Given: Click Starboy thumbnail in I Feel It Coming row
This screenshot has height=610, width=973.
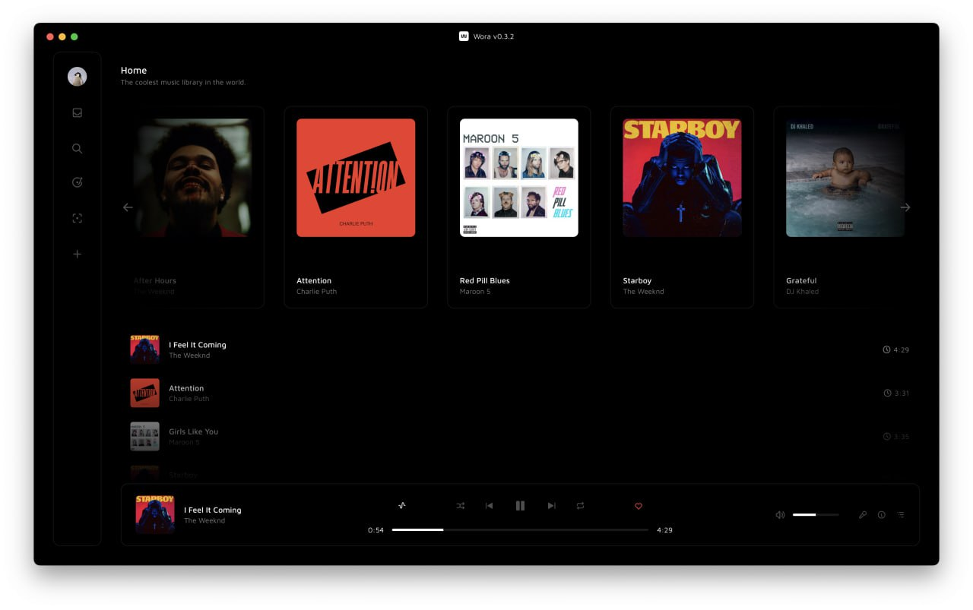Looking at the screenshot, I should click(144, 349).
